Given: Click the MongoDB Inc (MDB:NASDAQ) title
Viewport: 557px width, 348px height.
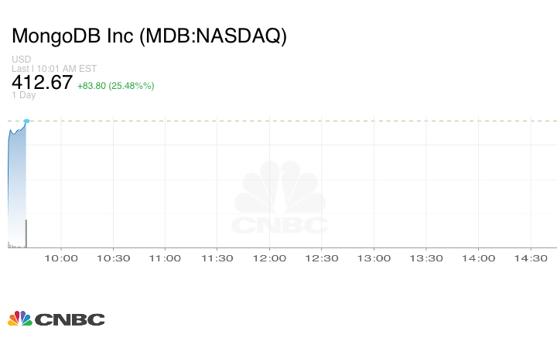Looking at the screenshot, I should (x=149, y=36).
